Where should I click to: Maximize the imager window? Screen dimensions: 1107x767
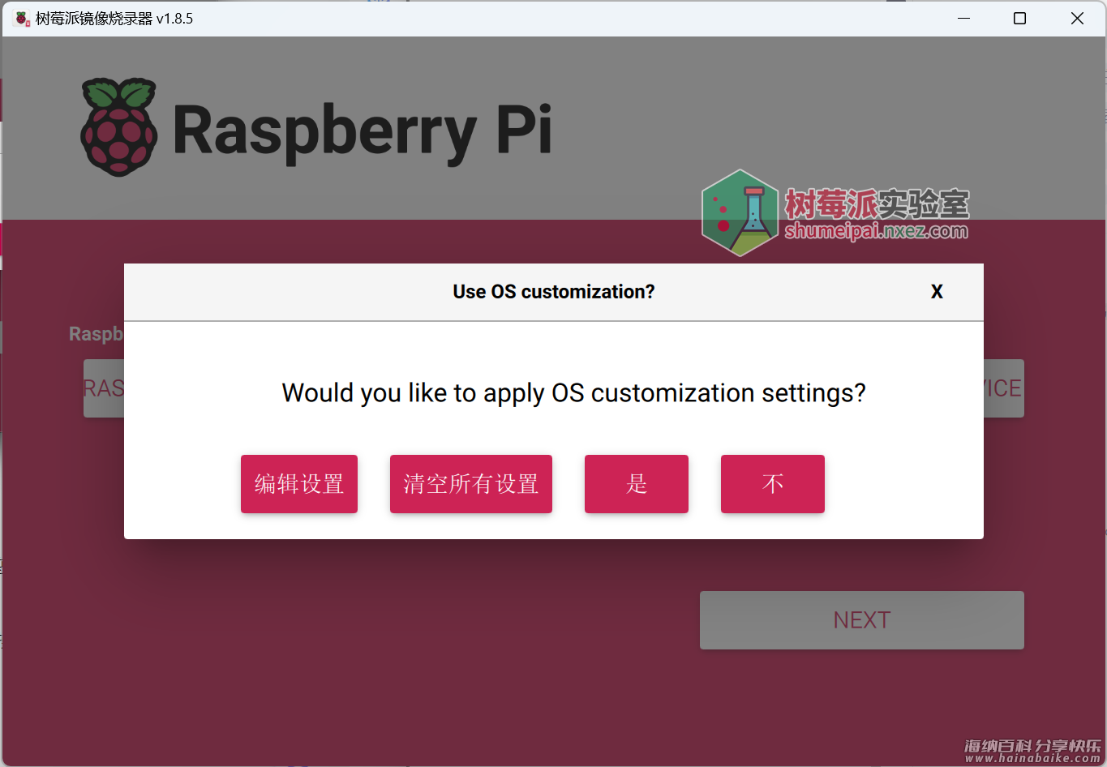coord(1020,18)
